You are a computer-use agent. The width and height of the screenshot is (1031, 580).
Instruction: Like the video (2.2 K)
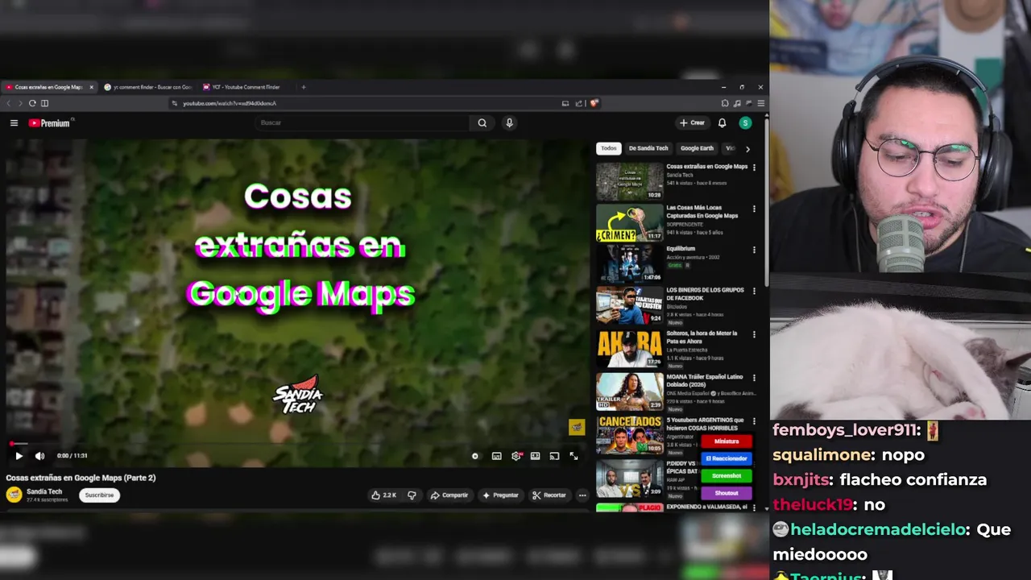[383, 495]
